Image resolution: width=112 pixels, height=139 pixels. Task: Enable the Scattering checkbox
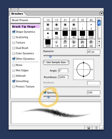click(x=14, y=37)
